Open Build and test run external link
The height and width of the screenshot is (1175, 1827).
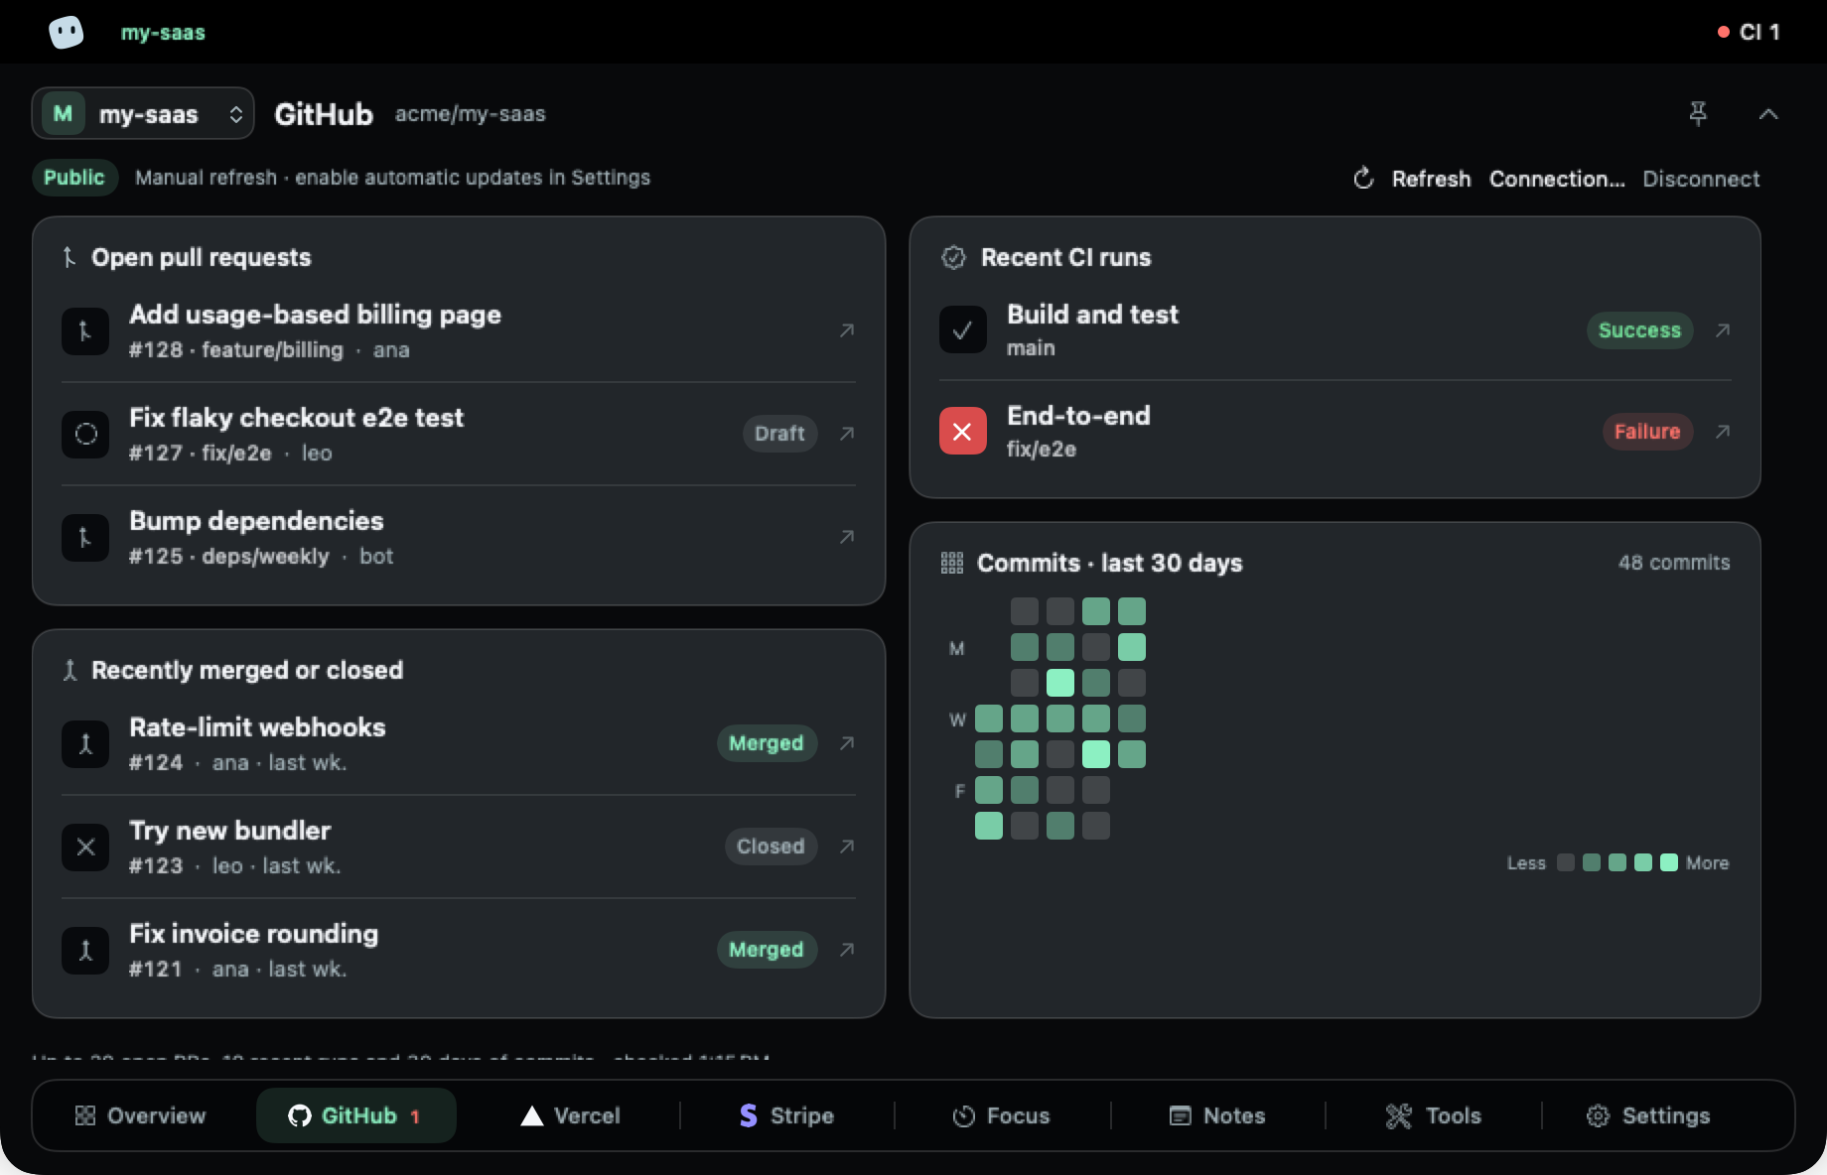coord(1723,330)
